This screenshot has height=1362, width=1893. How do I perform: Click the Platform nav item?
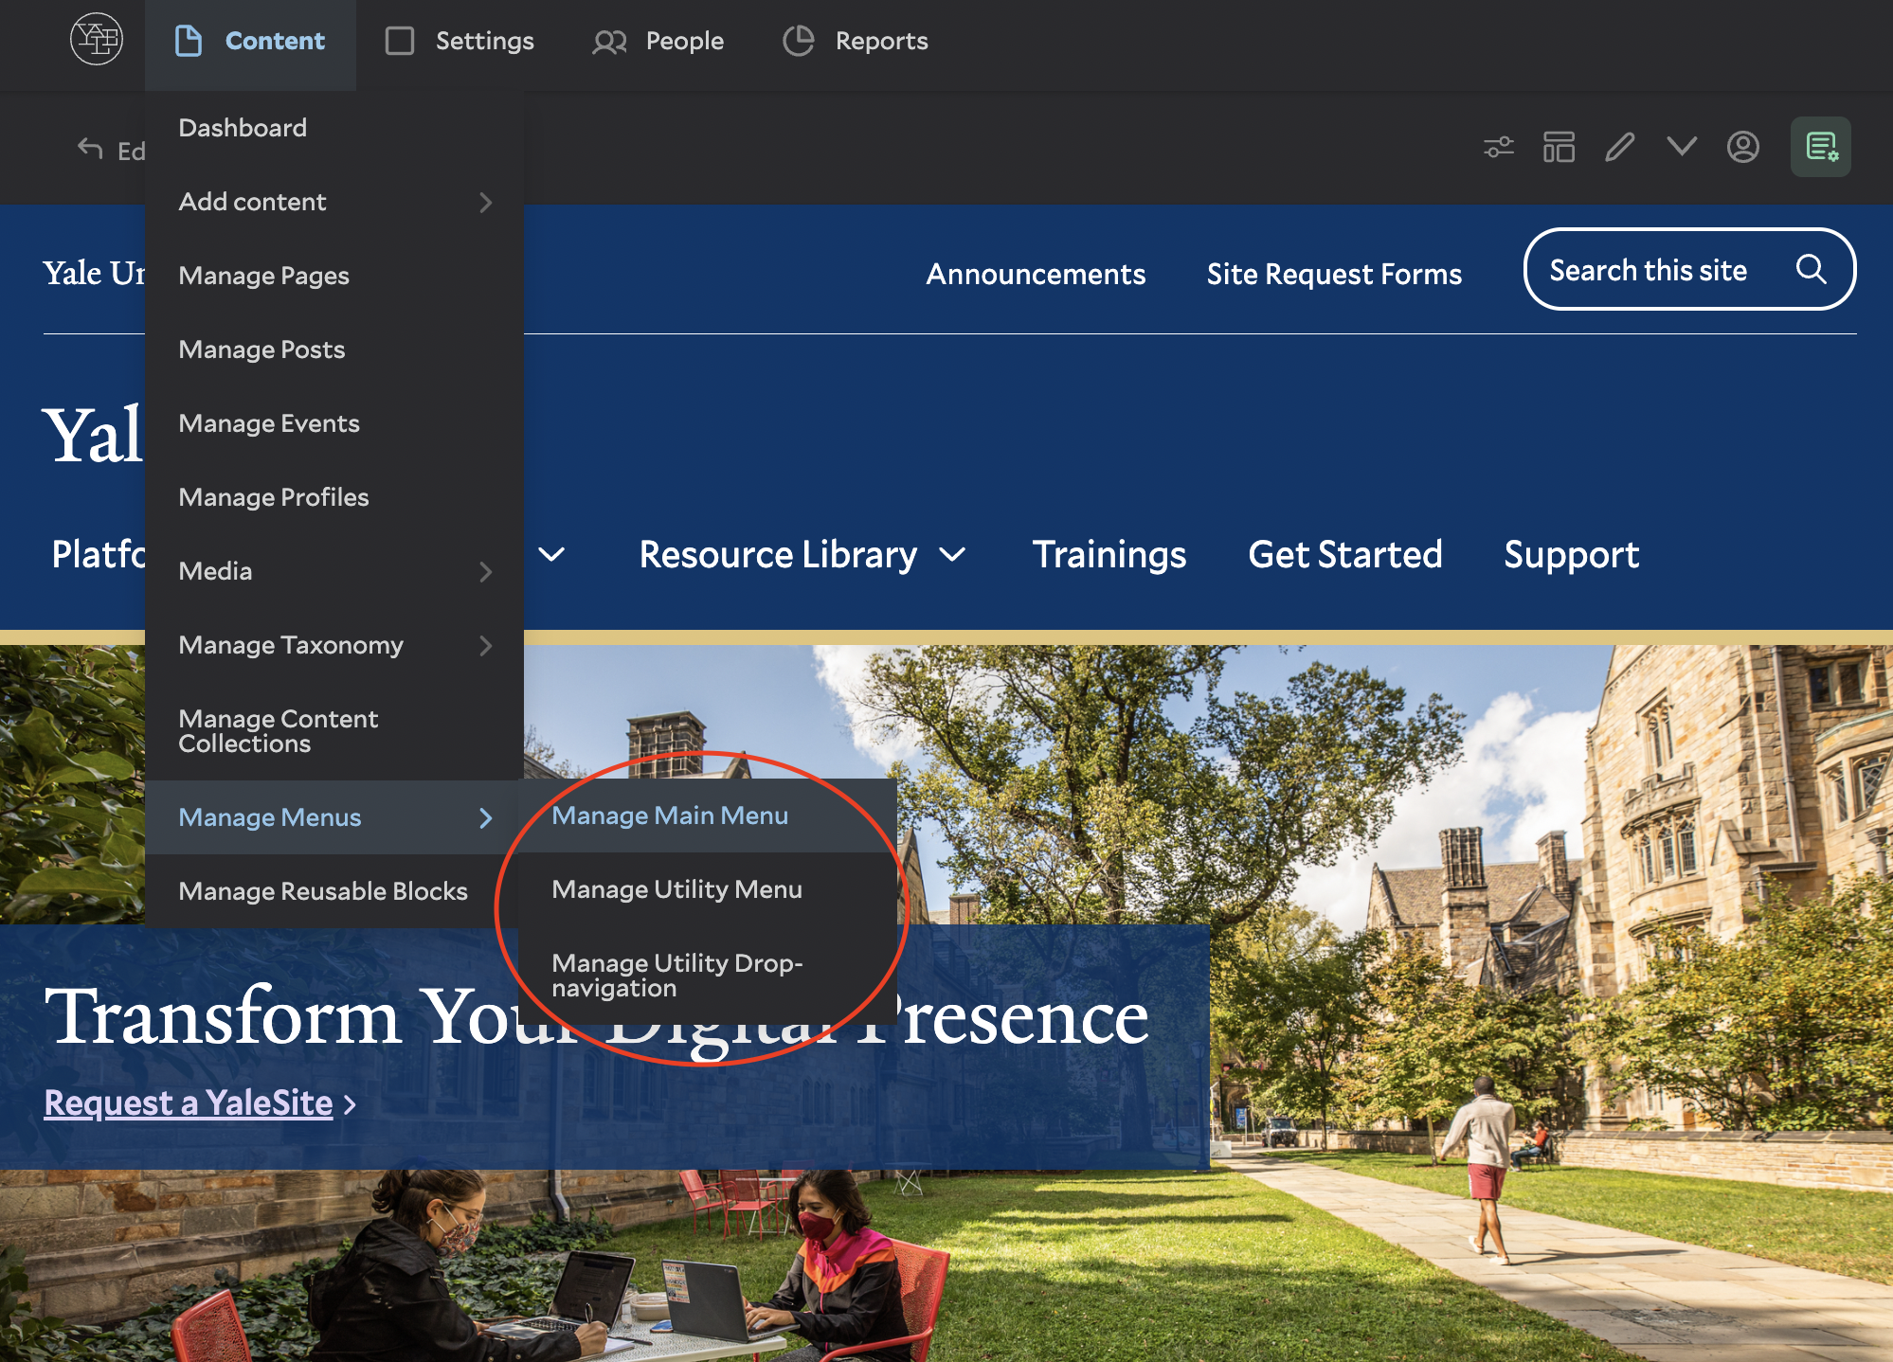[99, 555]
